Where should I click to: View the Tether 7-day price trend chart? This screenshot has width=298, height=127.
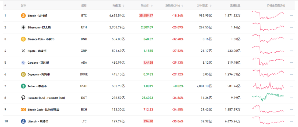coord(268,86)
